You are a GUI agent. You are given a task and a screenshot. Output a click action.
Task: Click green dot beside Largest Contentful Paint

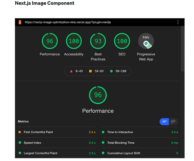point(20,153)
